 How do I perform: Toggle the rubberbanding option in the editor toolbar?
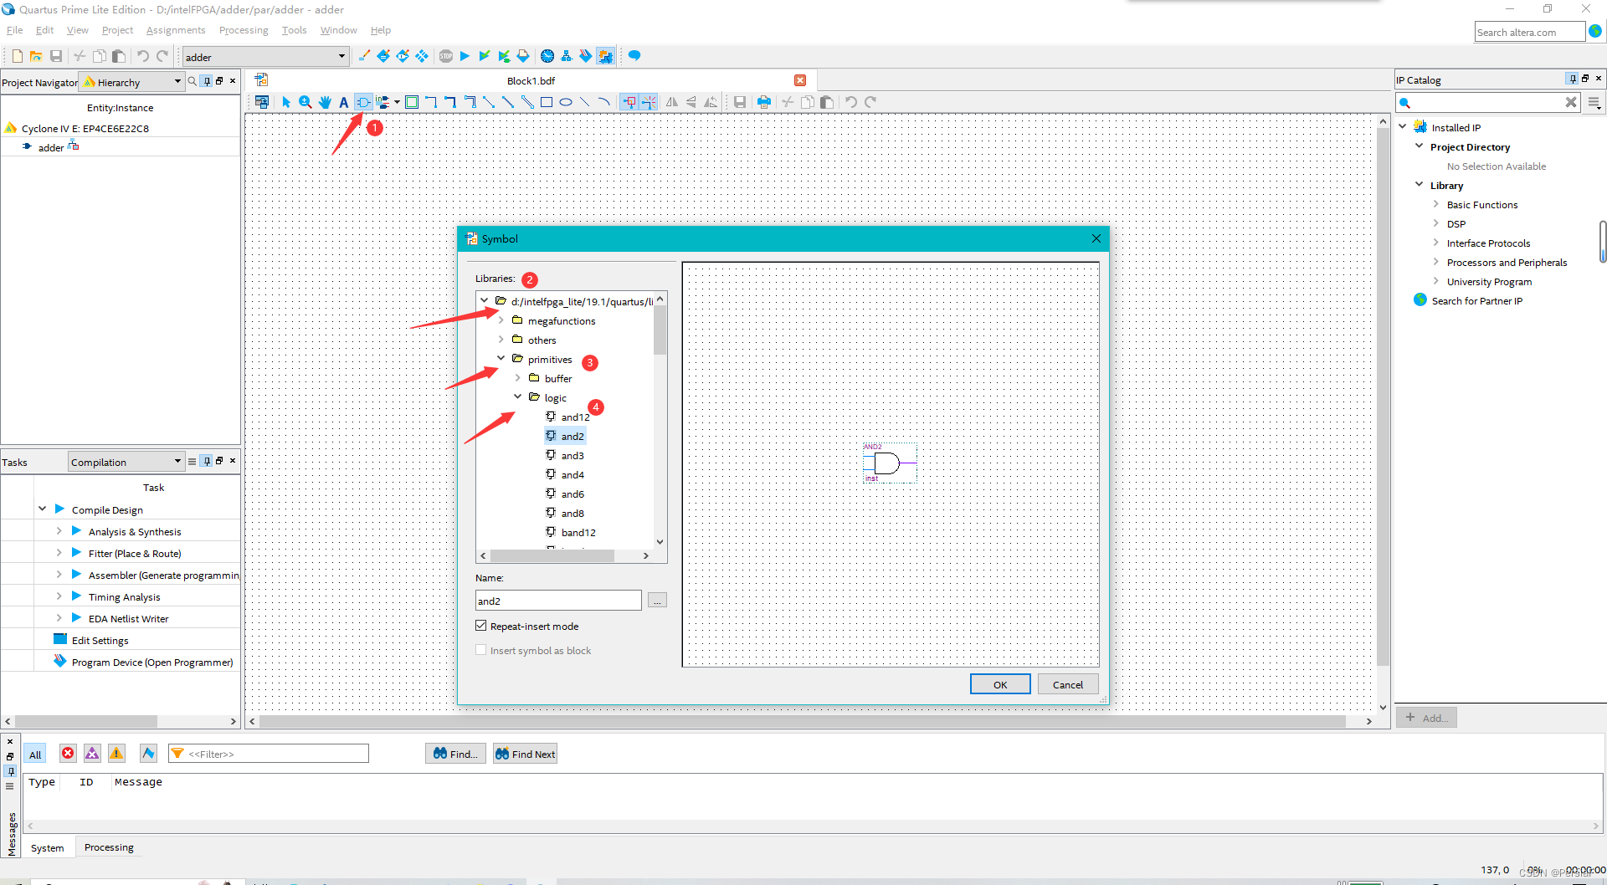[629, 102]
